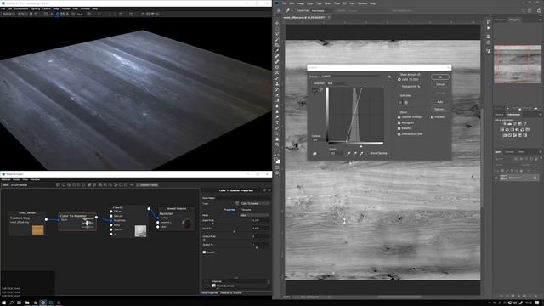Pick the black point eyedropper in Curves
Screen dimensions: 544x306
pos(349,153)
